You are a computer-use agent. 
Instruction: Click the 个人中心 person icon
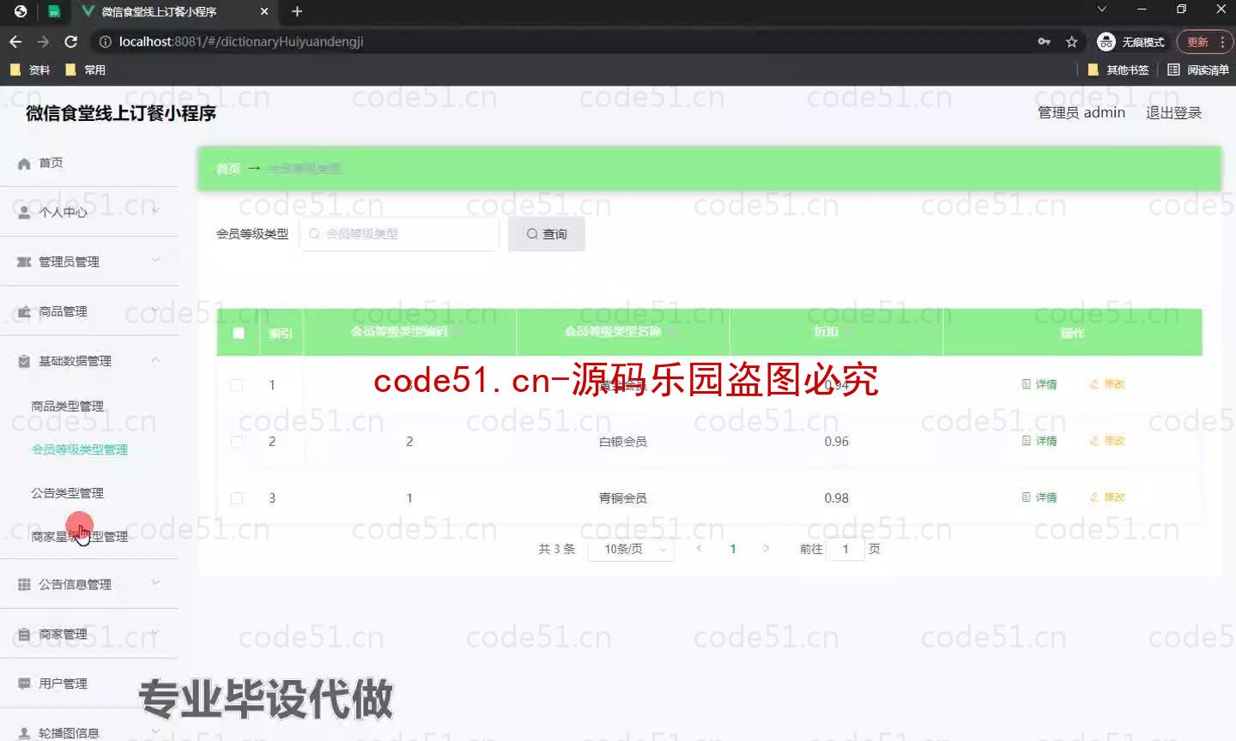tap(24, 212)
